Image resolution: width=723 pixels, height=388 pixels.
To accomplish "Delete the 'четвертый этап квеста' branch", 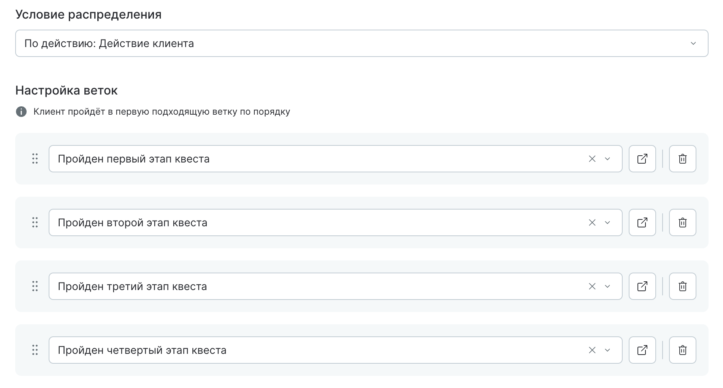I will tap(682, 350).
